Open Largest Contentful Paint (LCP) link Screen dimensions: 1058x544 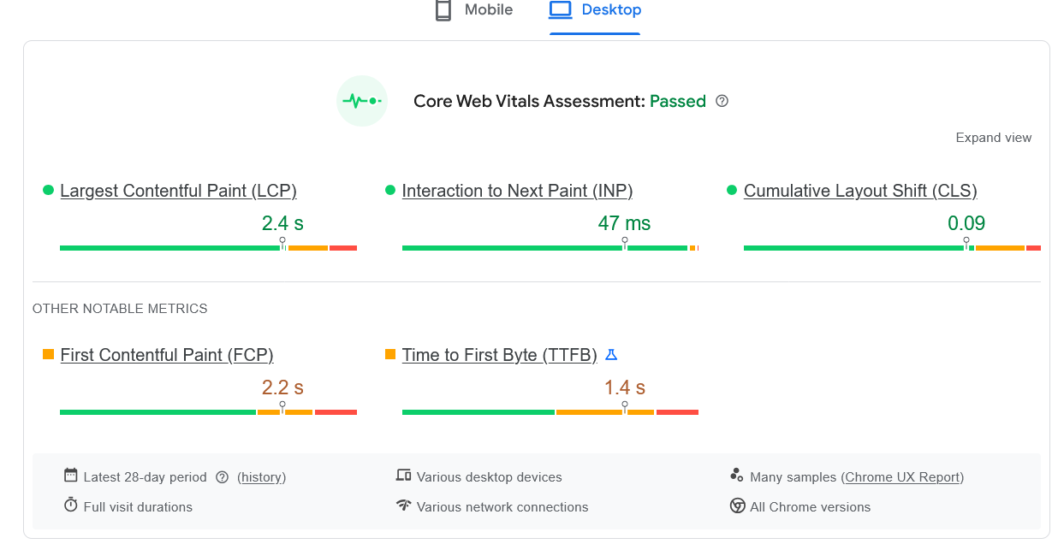coord(178,191)
